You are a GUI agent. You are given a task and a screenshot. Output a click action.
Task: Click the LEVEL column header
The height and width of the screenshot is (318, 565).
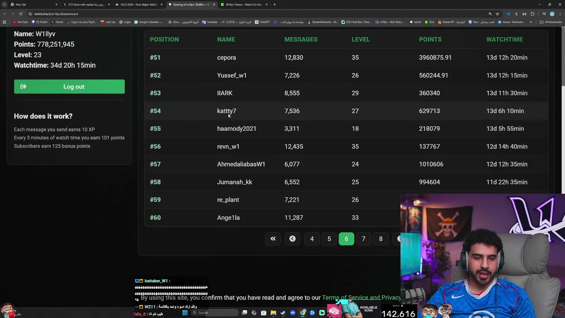tap(361, 39)
